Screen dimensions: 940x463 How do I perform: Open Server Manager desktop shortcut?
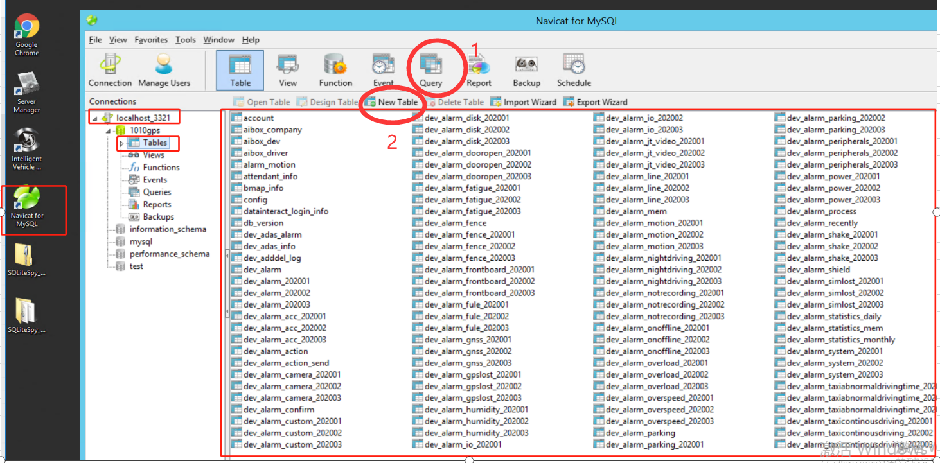coord(27,92)
